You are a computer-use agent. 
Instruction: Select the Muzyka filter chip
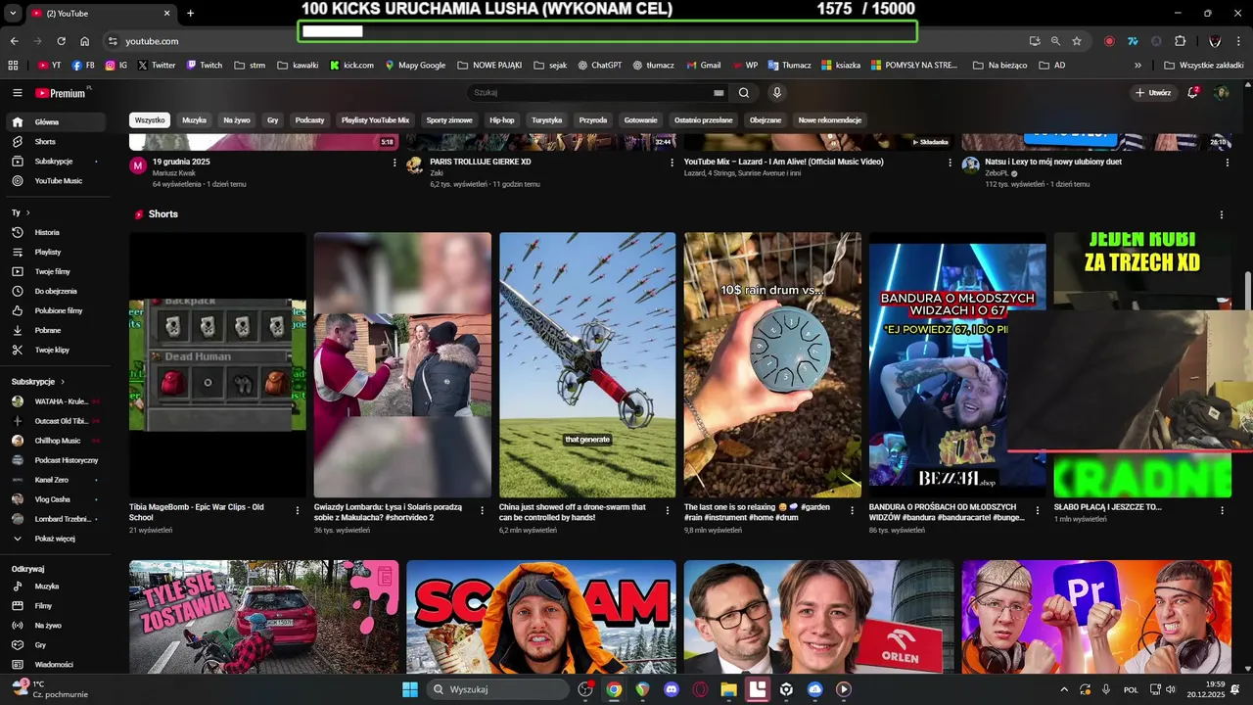point(195,120)
